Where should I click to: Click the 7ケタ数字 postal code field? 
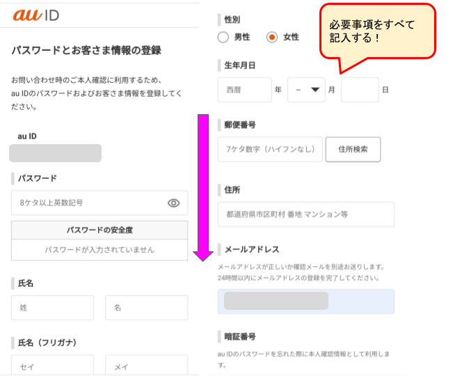(x=270, y=149)
